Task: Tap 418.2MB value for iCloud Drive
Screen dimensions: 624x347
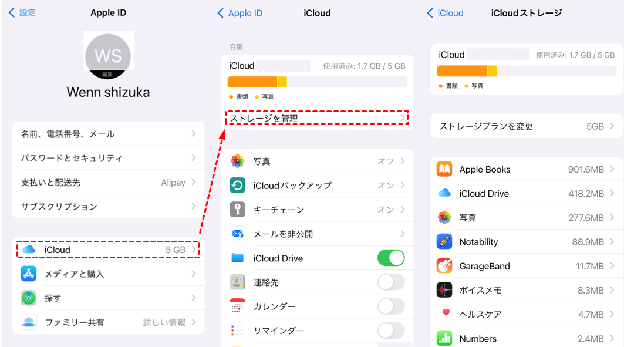Action: [x=586, y=194]
